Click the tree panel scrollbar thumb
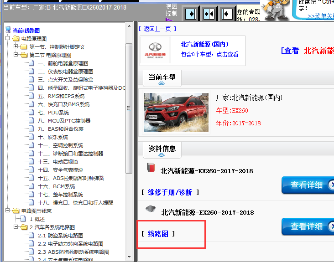This screenshot has height=262, width=334. tap(129, 108)
